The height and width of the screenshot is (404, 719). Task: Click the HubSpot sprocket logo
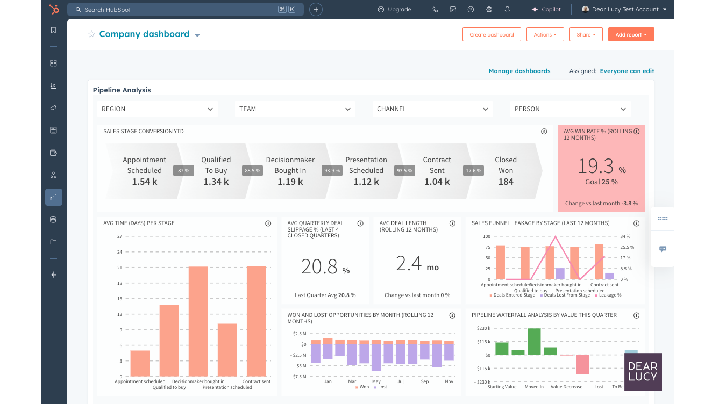coord(54,9)
